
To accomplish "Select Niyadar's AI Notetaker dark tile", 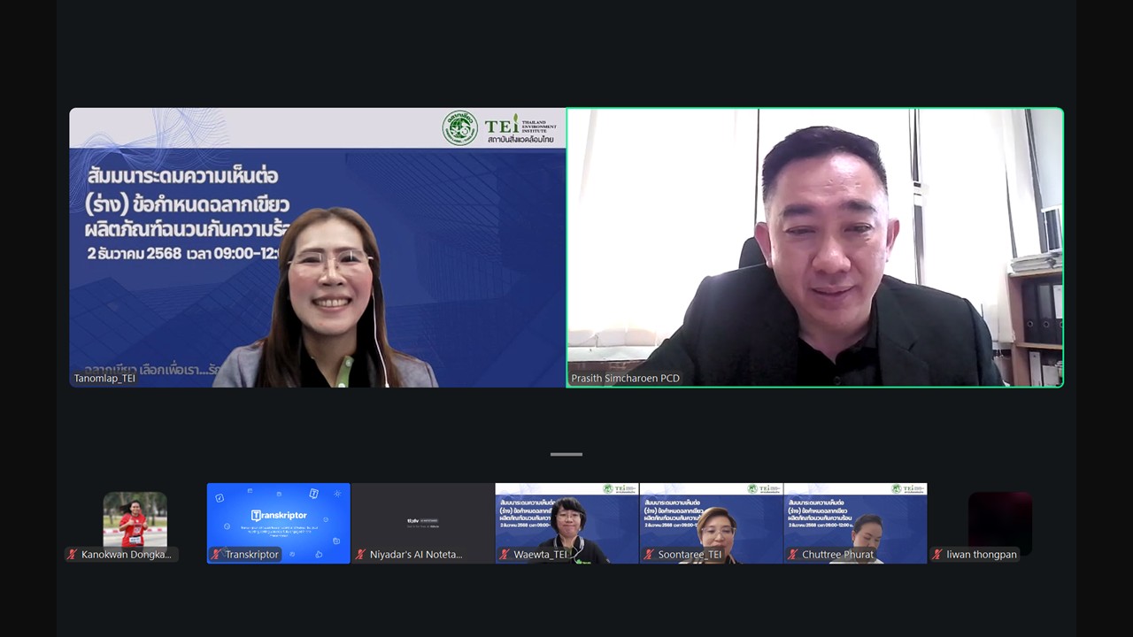I will [422, 518].
